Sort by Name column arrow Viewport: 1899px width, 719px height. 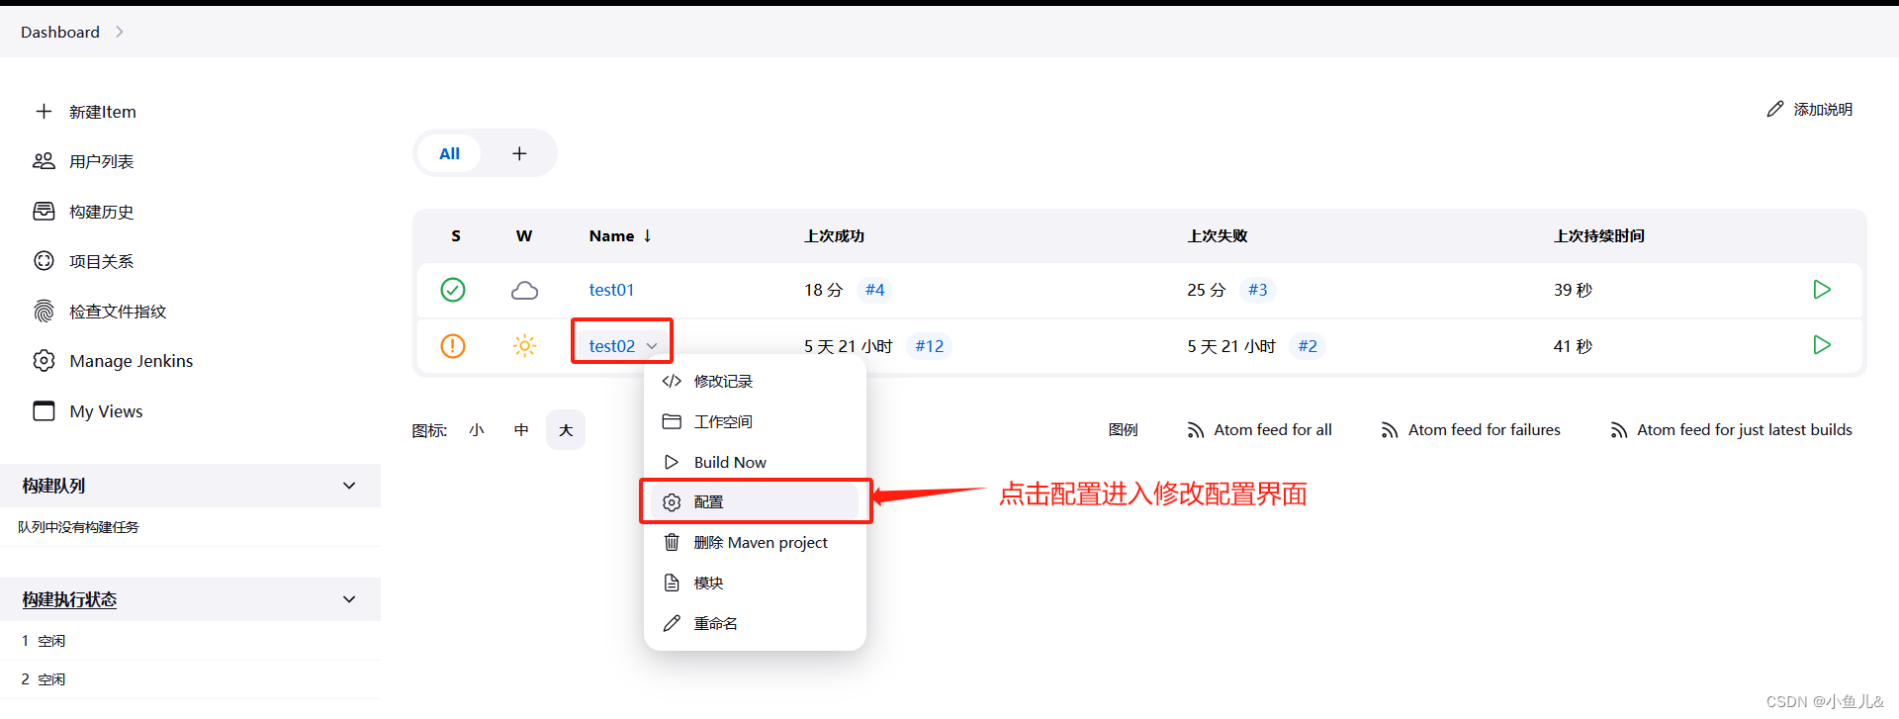click(x=648, y=235)
